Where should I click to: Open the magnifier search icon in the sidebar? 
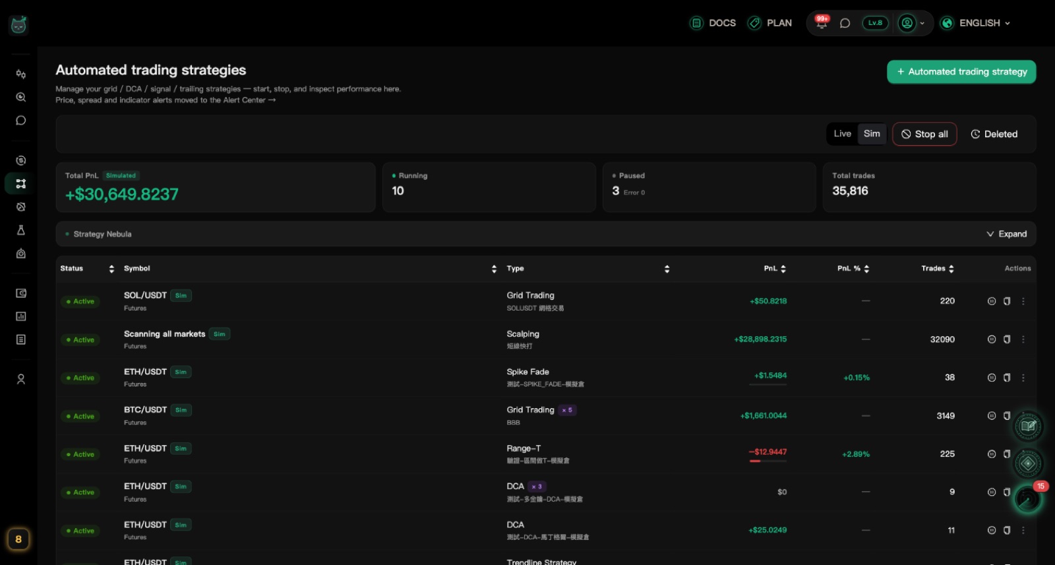click(21, 97)
